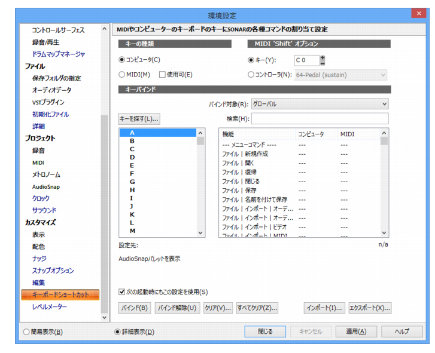
Task: Click the key list scroll-up arrow
Action: 200,133
